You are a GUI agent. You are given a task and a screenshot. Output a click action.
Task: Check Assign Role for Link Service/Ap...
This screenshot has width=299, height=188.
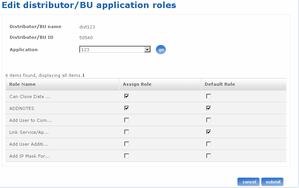[x=127, y=132]
